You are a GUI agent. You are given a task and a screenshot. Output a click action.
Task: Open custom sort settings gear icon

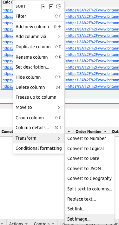[59, 6]
